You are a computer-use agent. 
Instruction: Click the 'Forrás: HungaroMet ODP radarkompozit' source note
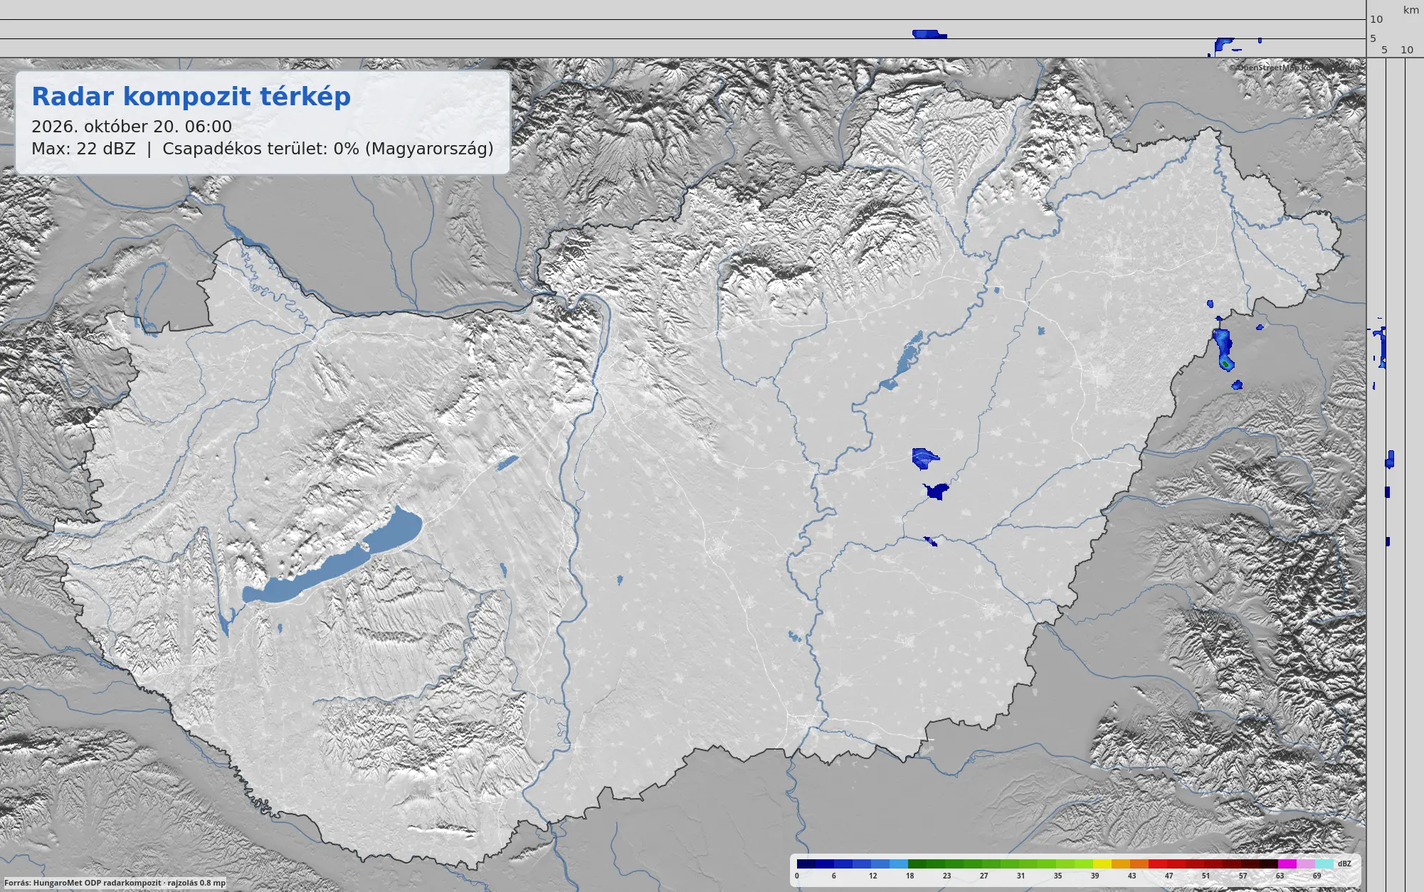(83, 883)
